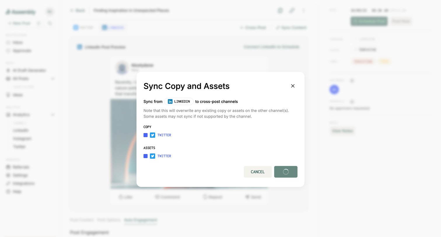Click the LINKEDIN chip label
441x237 pixels.
[182, 102]
